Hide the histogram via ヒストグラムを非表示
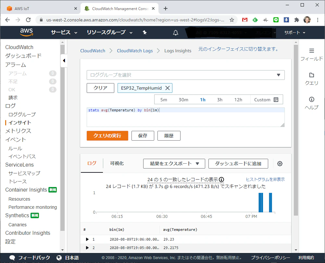This screenshot has width=325, height=263. point(265,179)
